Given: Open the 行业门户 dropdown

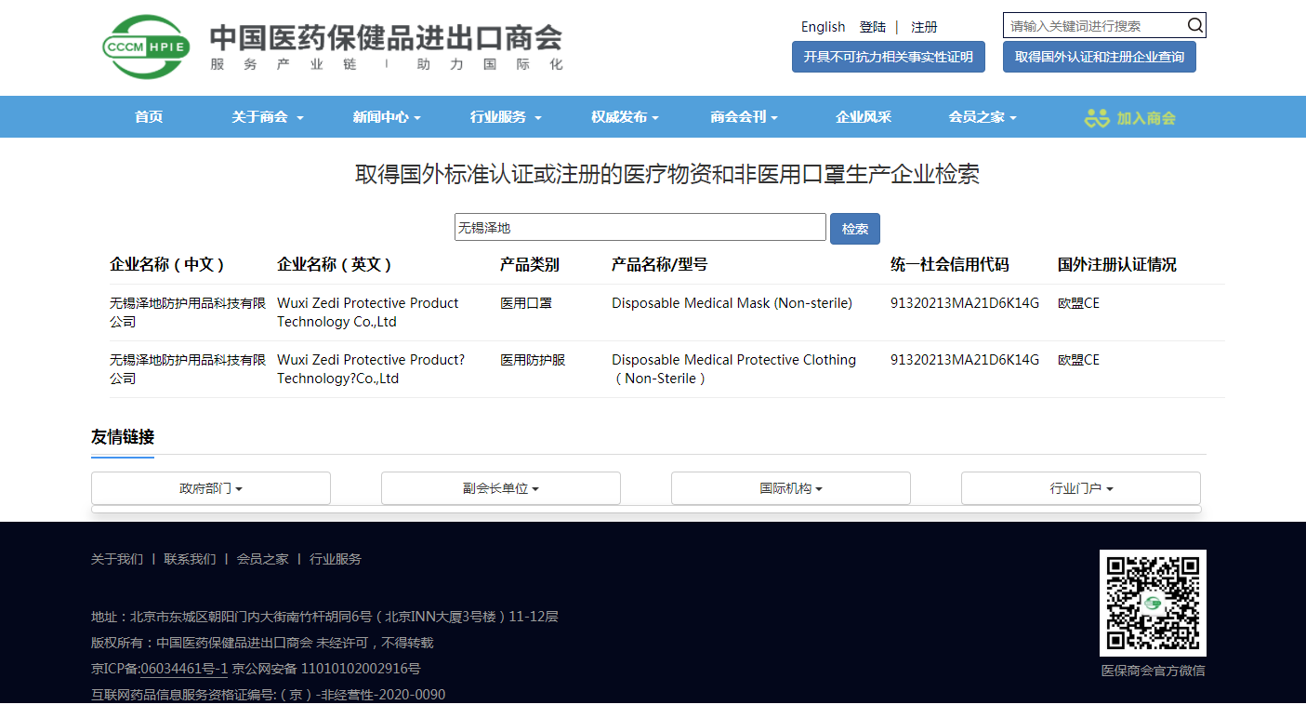Looking at the screenshot, I should 1081,488.
